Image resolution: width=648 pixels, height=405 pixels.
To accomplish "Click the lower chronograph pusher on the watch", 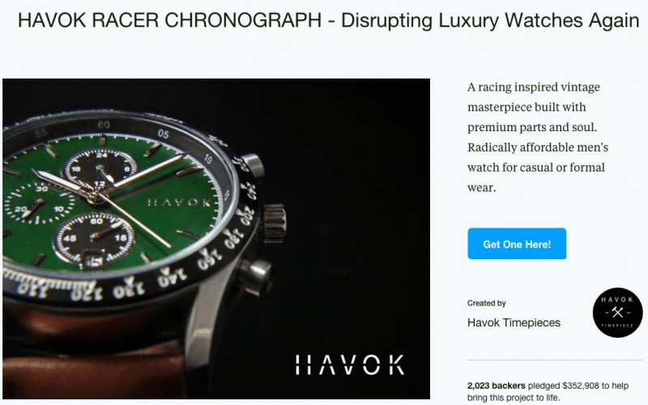I will click(255, 276).
